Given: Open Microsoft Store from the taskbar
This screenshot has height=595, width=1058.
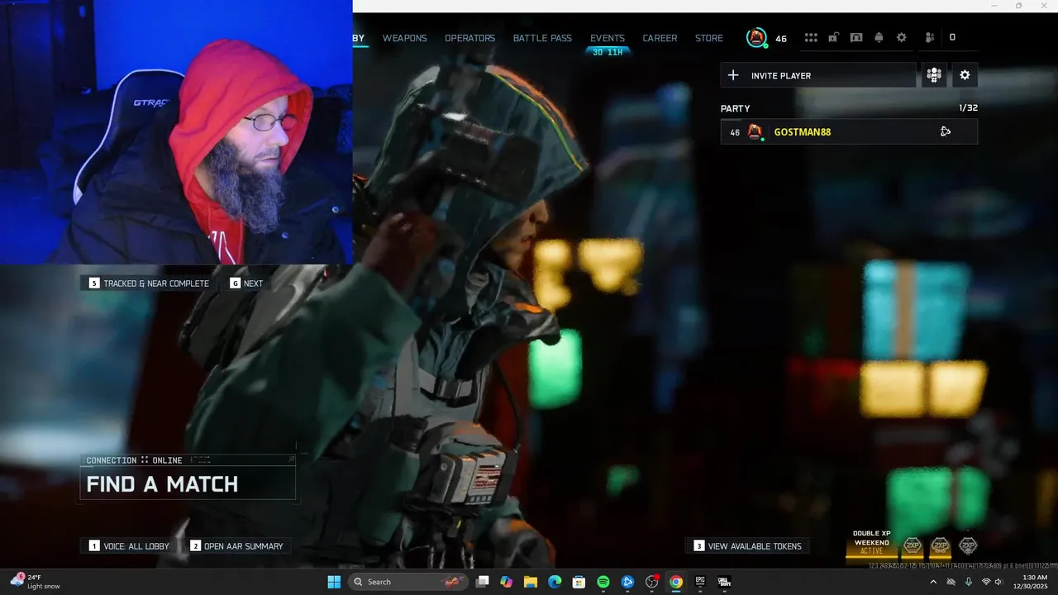Looking at the screenshot, I should tap(579, 582).
